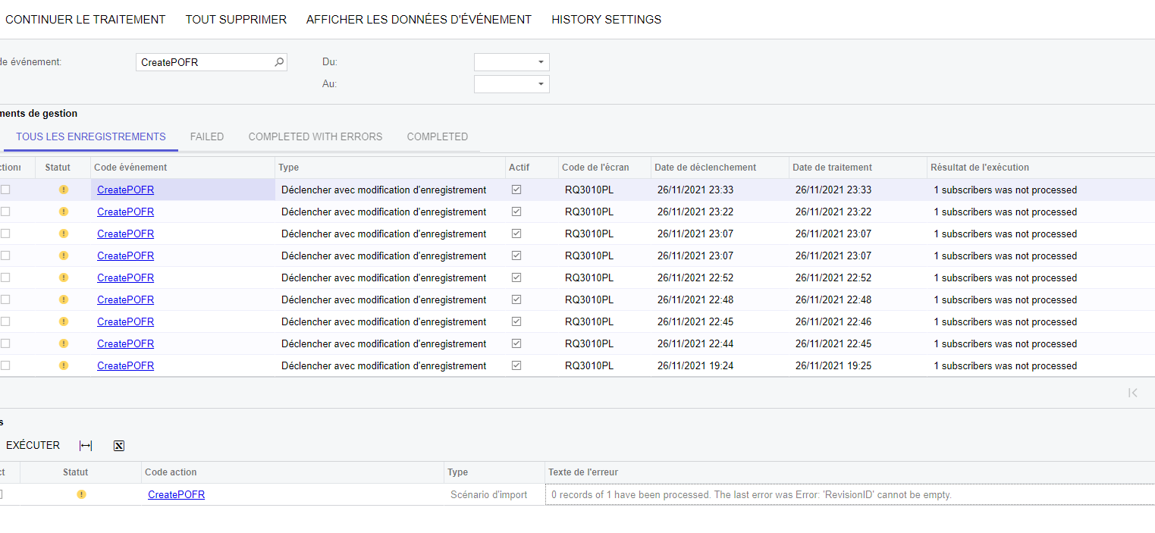Click warning status icon in CreatePOFR action row
The height and width of the screenshot is (533, 1155).
[81, 494]
